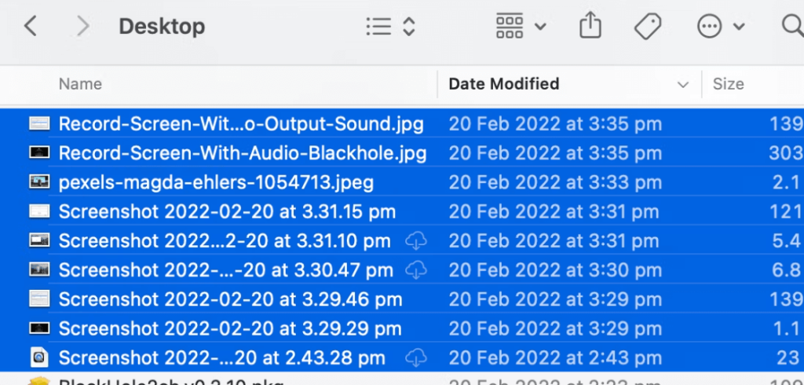Click the Finder forward arrow
The image size is (804, 385).
coord(82,27)
